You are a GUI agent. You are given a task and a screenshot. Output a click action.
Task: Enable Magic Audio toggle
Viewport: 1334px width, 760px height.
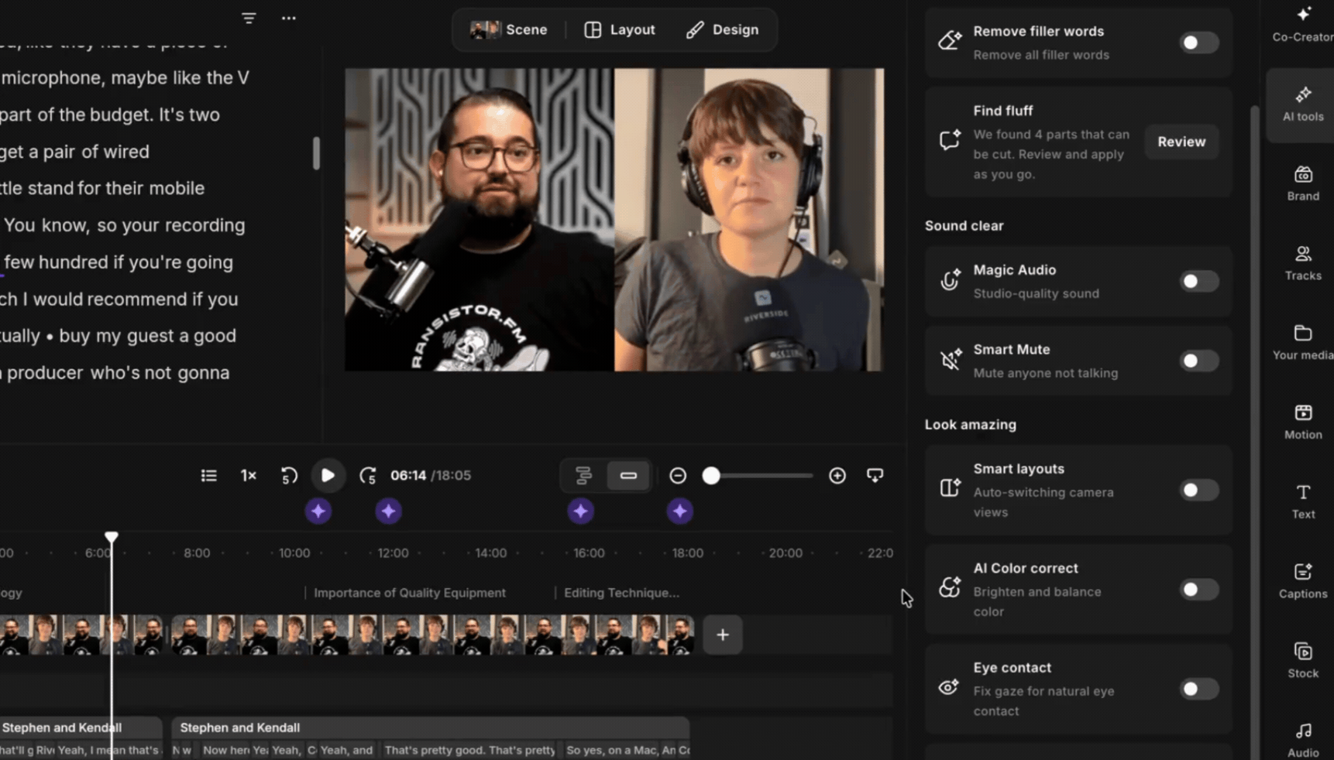point(1198,281)
